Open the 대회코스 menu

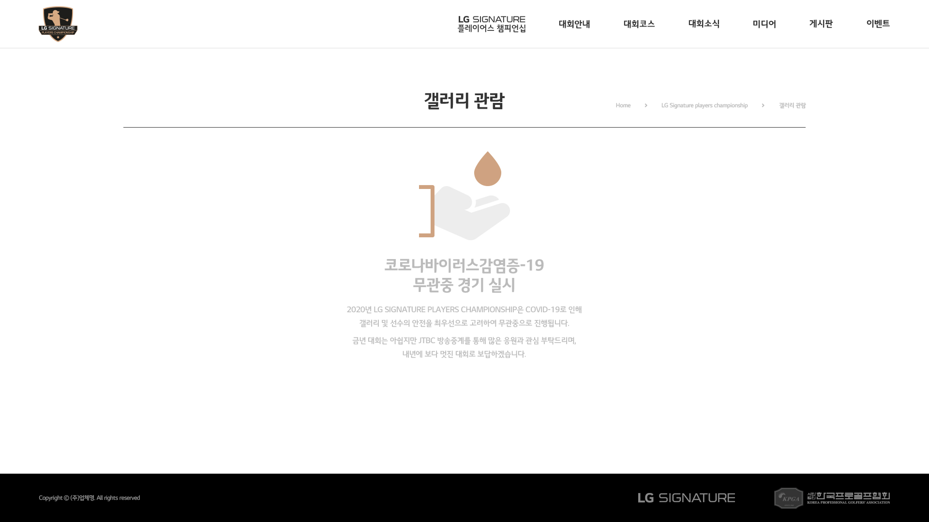click(x=639, y=24)
